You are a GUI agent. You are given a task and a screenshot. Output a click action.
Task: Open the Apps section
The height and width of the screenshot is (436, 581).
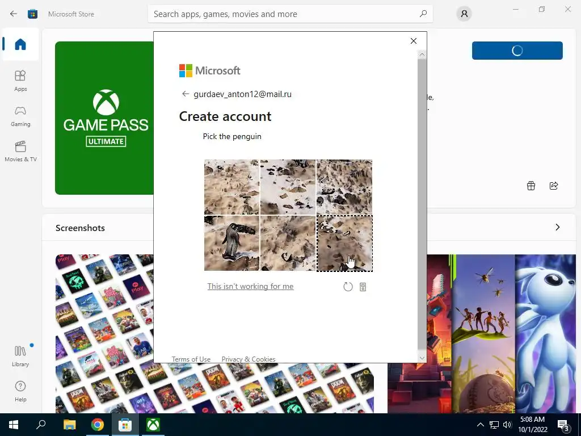[x=20, y=81]
